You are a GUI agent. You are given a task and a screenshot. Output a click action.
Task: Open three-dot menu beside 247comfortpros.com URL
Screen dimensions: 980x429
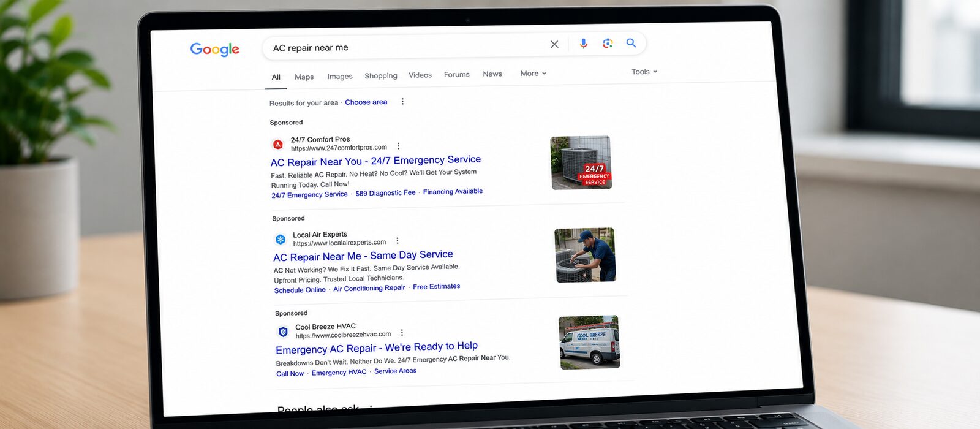click(x=398, y=146)
